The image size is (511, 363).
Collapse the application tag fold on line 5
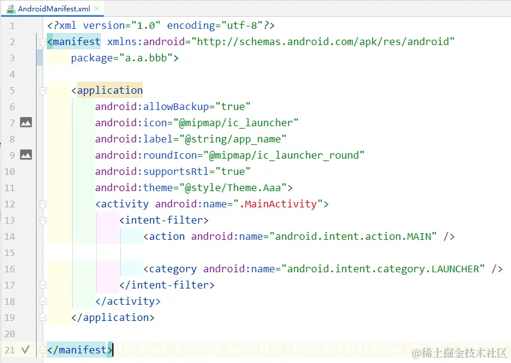(x=43, y=90)
